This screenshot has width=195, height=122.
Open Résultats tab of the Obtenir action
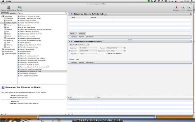point(74,37)
